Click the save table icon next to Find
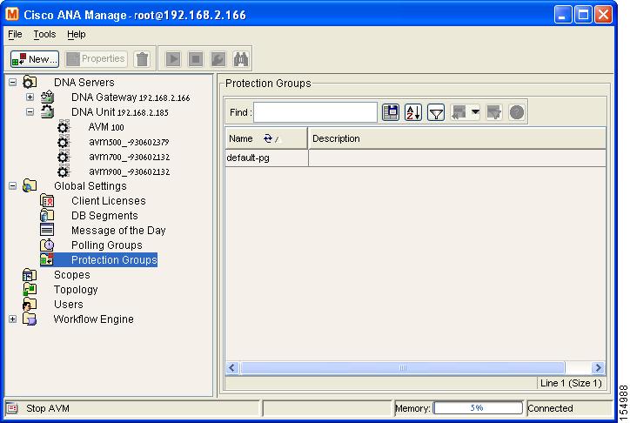 tap(391, 112)
